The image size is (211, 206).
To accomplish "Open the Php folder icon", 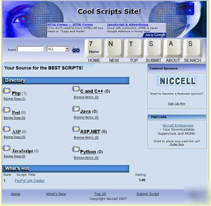I will (x=6, y=91).
